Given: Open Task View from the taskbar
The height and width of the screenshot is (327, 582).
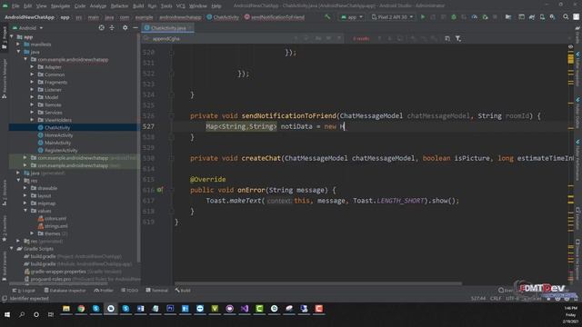Looking at the screenshot, I should point(51,315).
